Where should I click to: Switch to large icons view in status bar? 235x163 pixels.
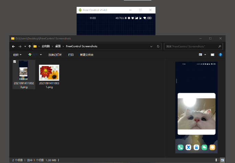222,160
